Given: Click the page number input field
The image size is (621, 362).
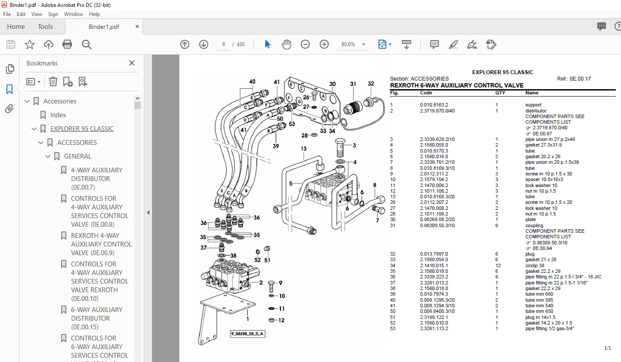Looking at the screenshot, I should pyautogui.click(x=224, y=44).
